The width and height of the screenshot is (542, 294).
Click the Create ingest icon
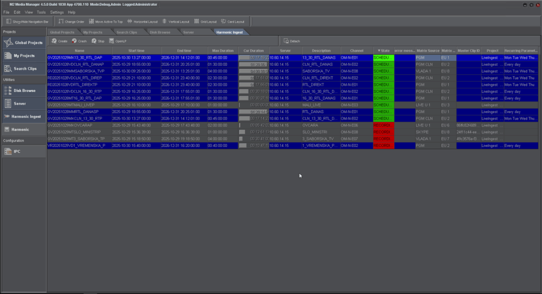click(55, 41)
